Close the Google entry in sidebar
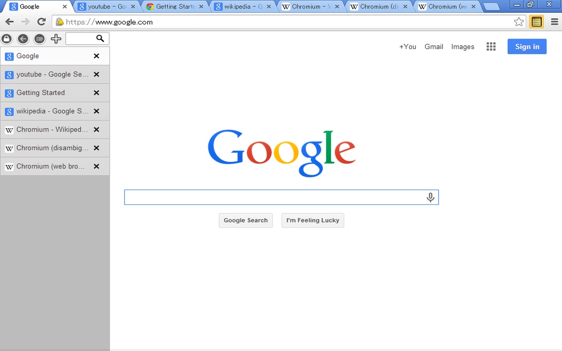This screenshot has width=562, height=351. (97, 56)
